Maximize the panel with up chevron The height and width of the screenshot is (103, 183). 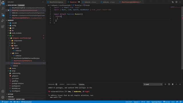click(176, 84)
